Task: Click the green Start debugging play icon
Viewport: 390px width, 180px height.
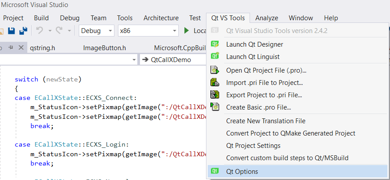Action: click(x=187, y=31)
